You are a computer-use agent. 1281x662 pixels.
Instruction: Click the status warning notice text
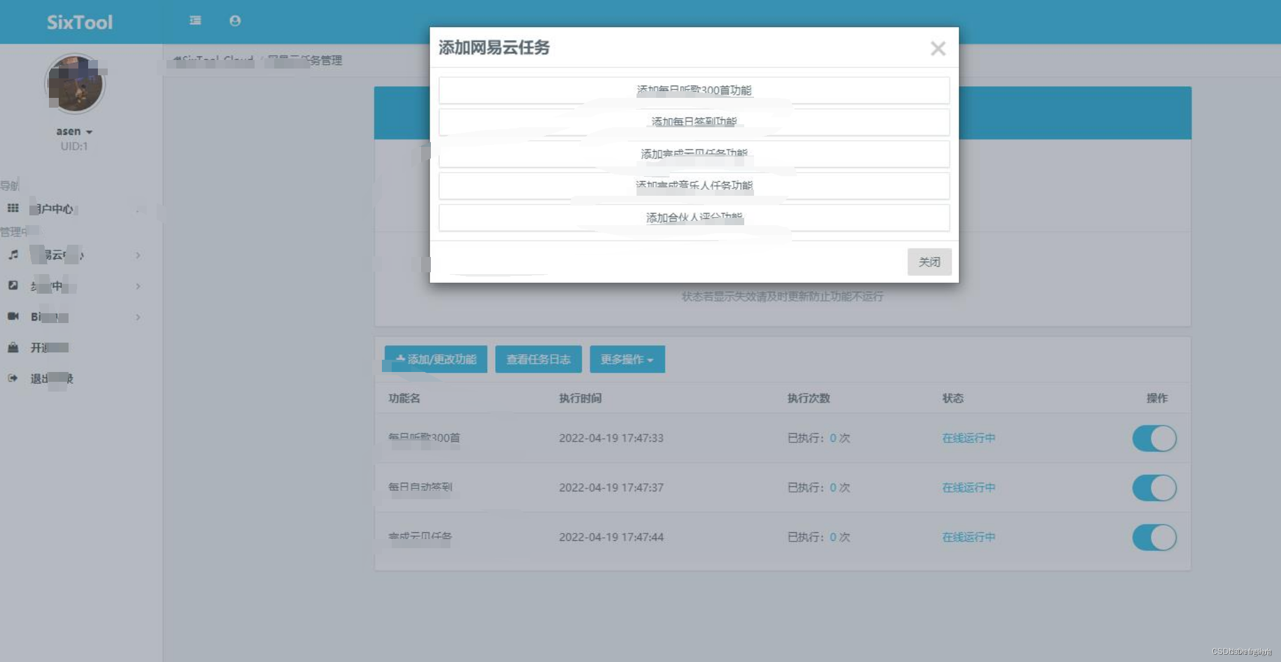coord(782,297)
